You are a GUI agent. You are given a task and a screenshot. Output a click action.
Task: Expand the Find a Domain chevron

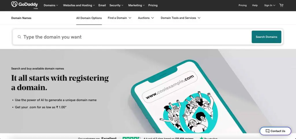tap(130, 18)
